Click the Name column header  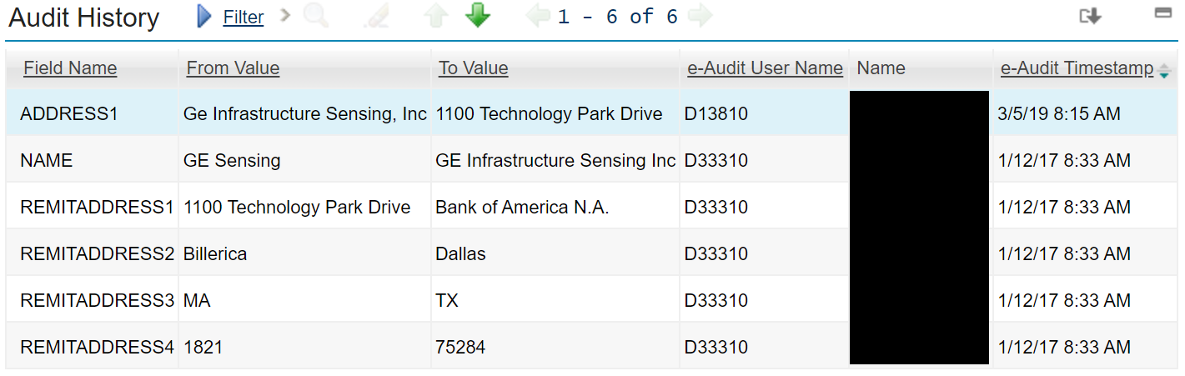coord(881,68)
